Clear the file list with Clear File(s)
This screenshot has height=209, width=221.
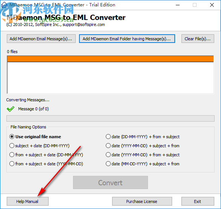198,39
